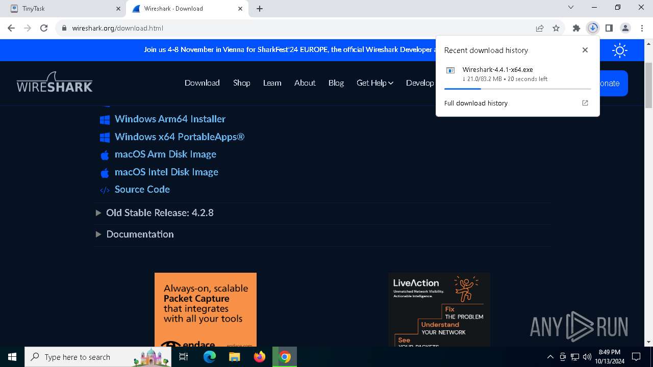Viewport: 653px width, 367px height.
Task: Toggle light mode with the sun icon
Action: coord(620,50)
